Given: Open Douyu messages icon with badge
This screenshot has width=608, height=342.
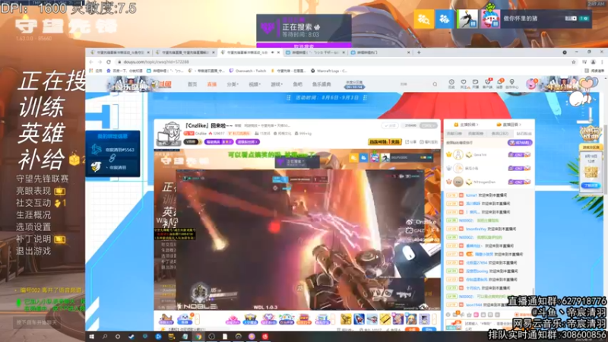Looking at the screenshot, I should pos(500,84).
